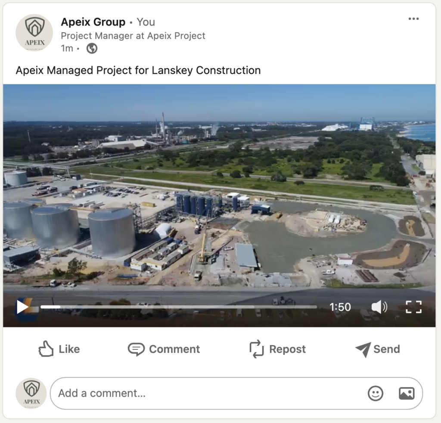
Task: Click the Apeix Group profile avatar on the post
Action: click(34, 33)
